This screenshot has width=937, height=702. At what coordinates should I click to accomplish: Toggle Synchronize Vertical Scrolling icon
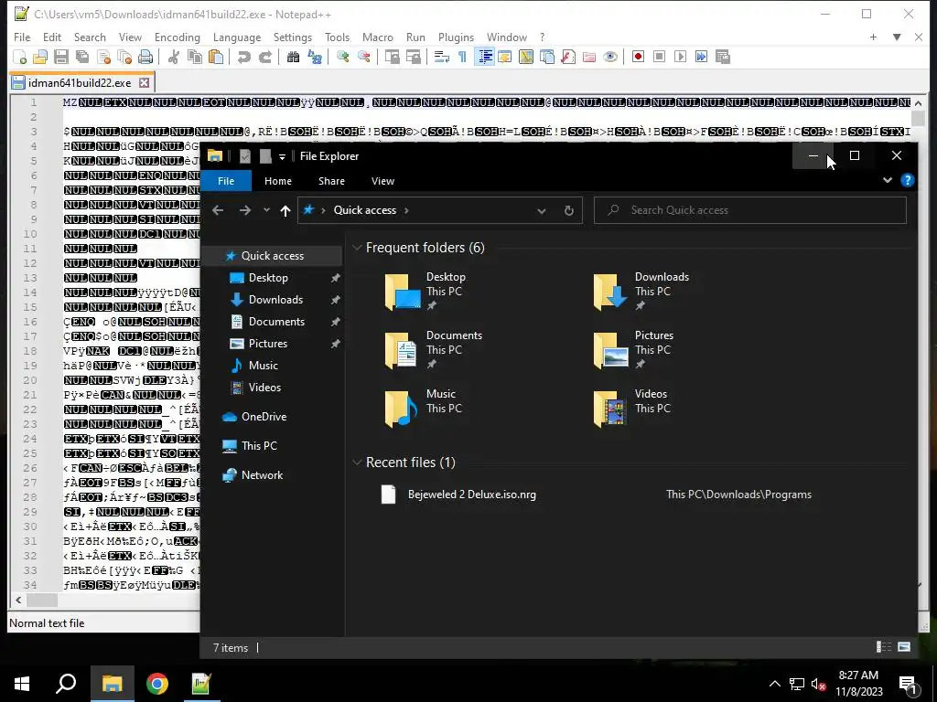[x=392, y=57]
